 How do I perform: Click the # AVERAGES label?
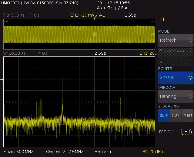click(172, 50)
